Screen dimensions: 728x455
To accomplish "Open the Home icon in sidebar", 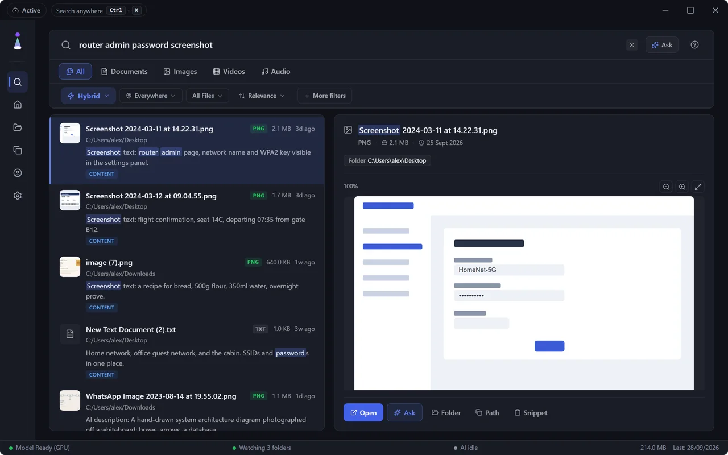I will (18, 105).
